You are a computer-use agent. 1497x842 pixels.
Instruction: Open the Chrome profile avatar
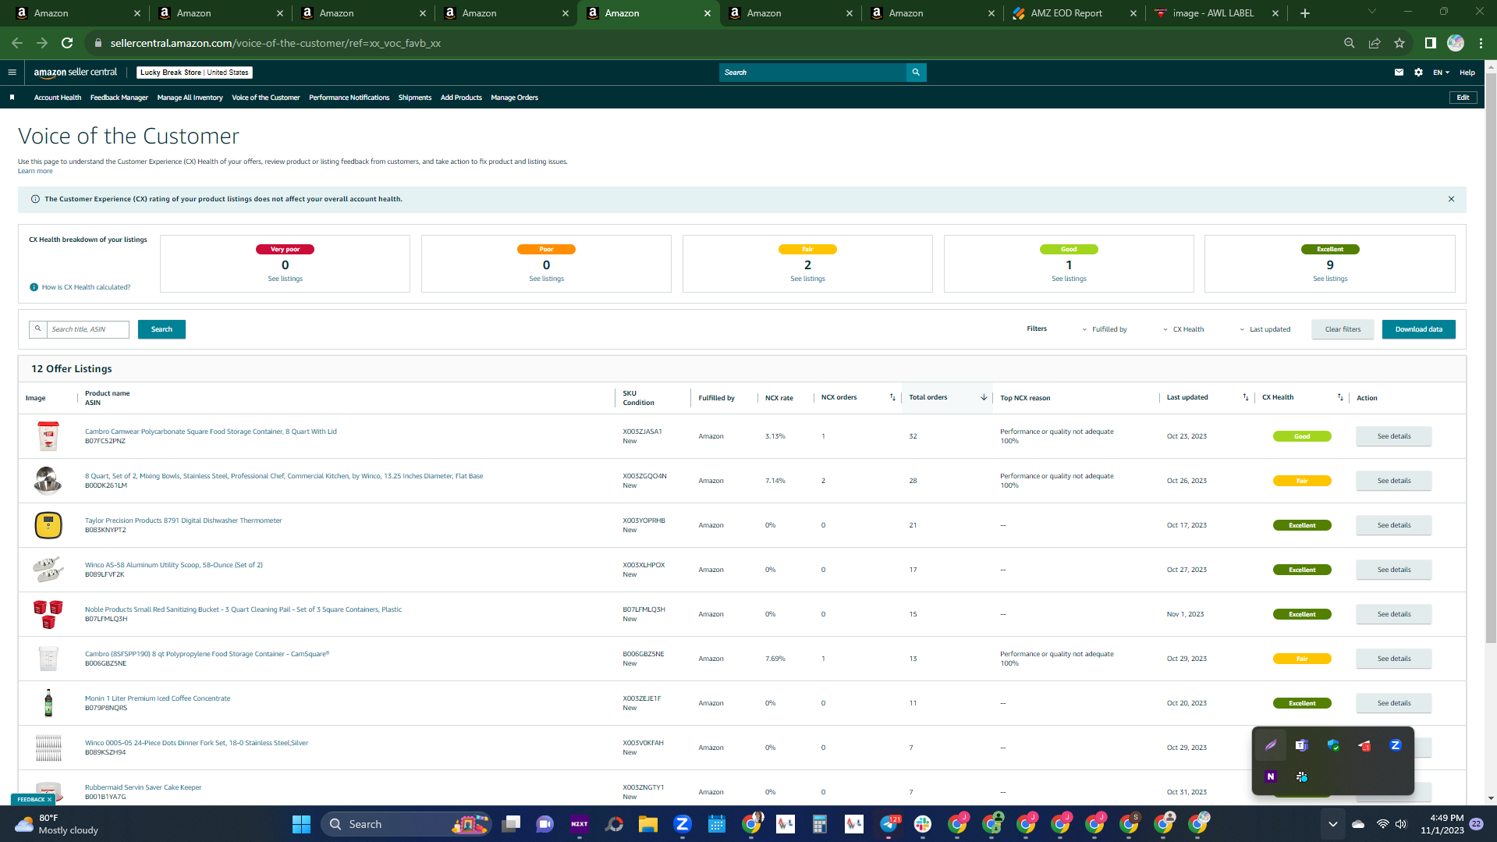(x=1456, y=43)
